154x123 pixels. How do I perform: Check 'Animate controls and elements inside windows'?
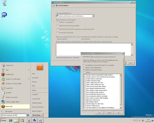click(85, 75)
